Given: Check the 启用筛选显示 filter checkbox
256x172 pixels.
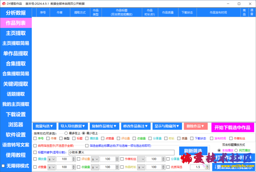Looking at the screenshot, I should (35, 145).
